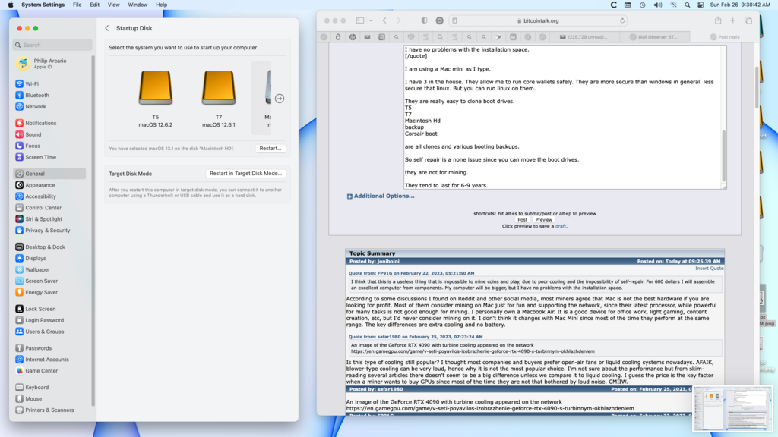The image size is (778, 437).
Task: Click the Insert Quote link
Action: (x=709, y=268)
